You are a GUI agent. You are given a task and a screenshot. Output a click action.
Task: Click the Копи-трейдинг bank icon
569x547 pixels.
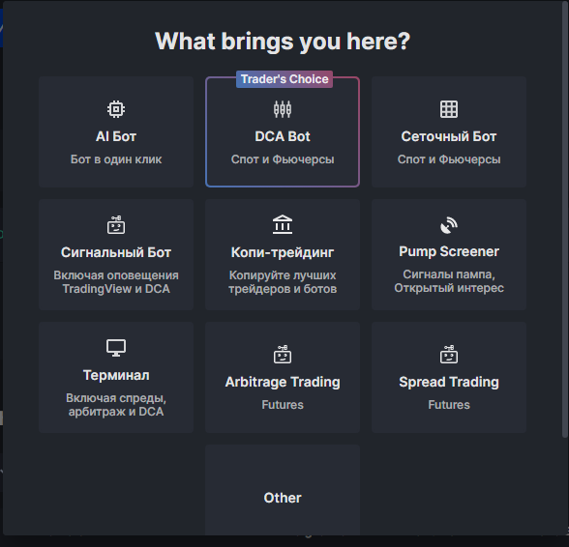[x=283, y=224]
